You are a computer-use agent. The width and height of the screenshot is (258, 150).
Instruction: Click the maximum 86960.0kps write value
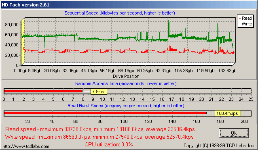point(65,137)
